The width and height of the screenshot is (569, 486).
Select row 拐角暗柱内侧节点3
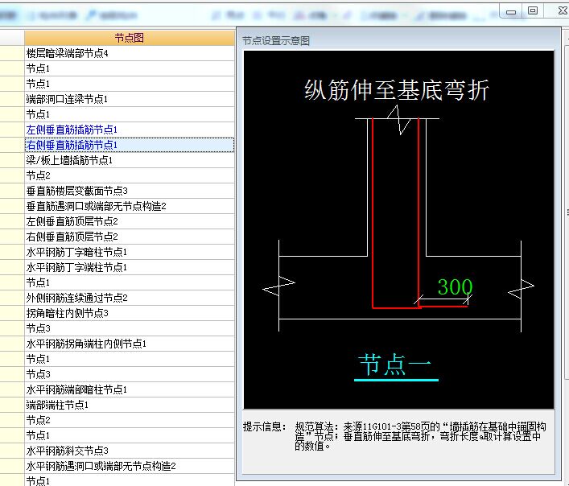click(130, 313)
